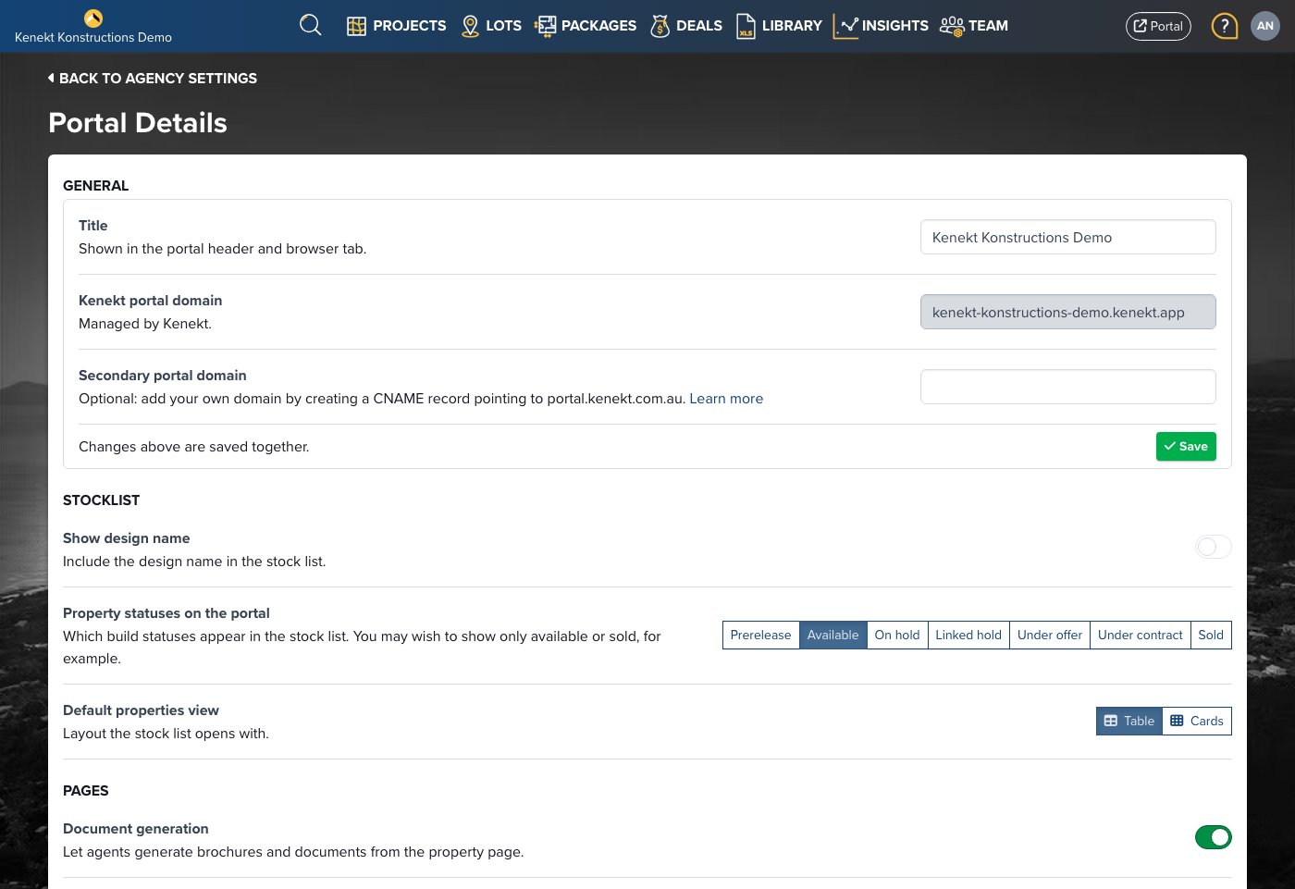Click the Deals money bag icon
This screenshot has height=889, width=1295.
660,26
